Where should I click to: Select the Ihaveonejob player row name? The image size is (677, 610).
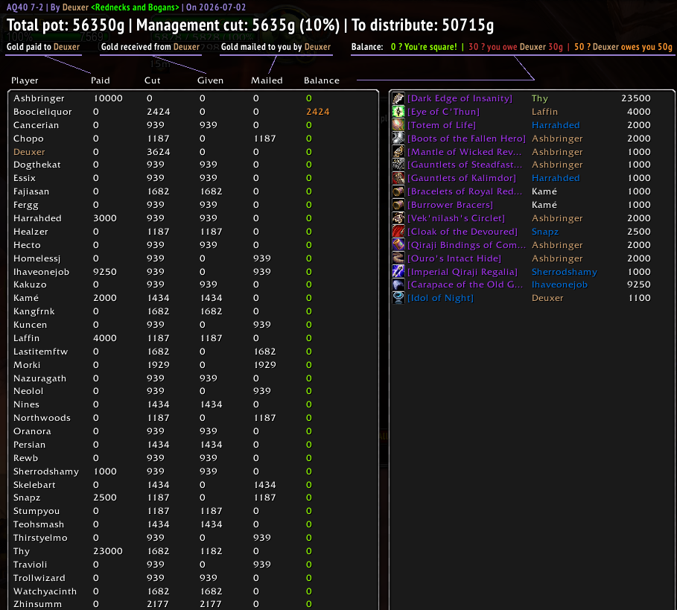pyautogui.click(x=41, y=272)
